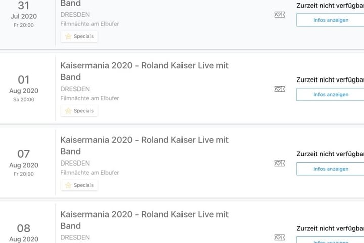Click the Specials star icon for 01 Aug
This screenshot has height=243, width=364.
[68, 111]
